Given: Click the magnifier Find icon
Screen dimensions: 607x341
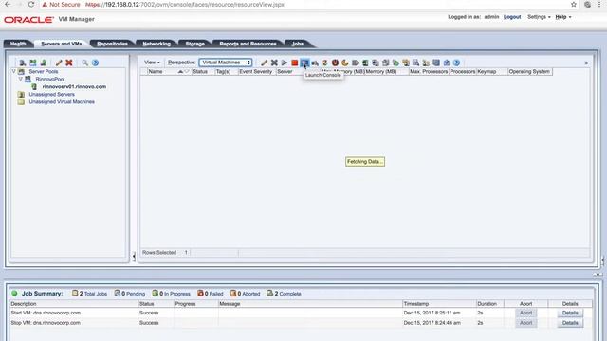Looking at the screenshot, I should tap(84, 63).
